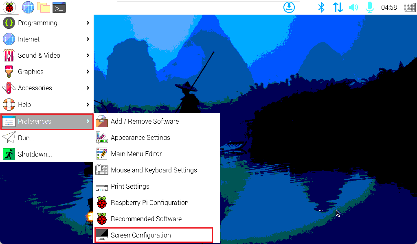The width and height of the screenshot is (417, 244).
Task: Choose Appearance Settings
Action: tap(140, 137)
